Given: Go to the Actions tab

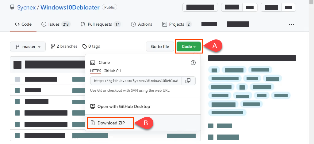Looking at the screenshot, I should tap(141, 24).
